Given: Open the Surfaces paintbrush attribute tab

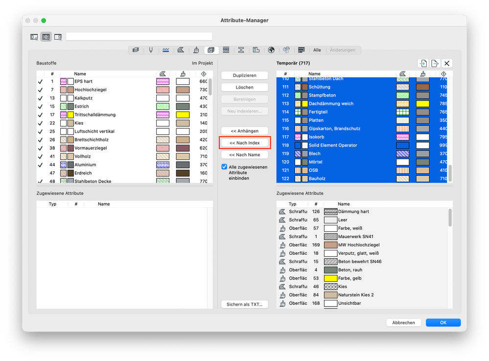Looking at the screenshot, I should coord(196,50).
